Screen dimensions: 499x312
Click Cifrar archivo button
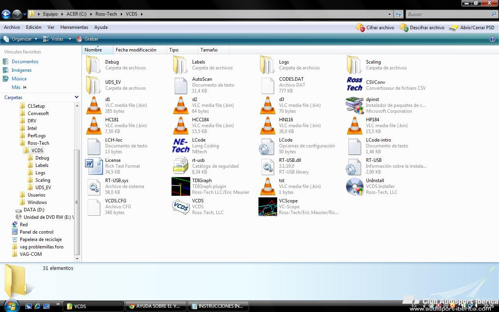(375, 28)
